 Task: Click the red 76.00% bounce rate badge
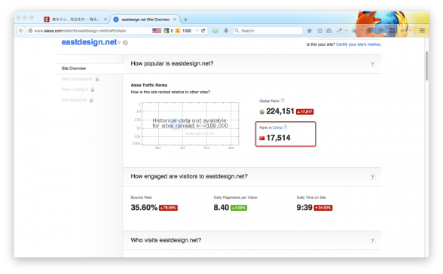(168, 208)
